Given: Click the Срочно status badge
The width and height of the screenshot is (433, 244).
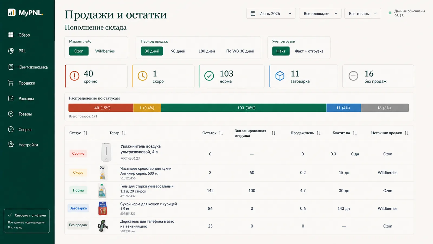Looking at the screenshot, I should (78, 153).
